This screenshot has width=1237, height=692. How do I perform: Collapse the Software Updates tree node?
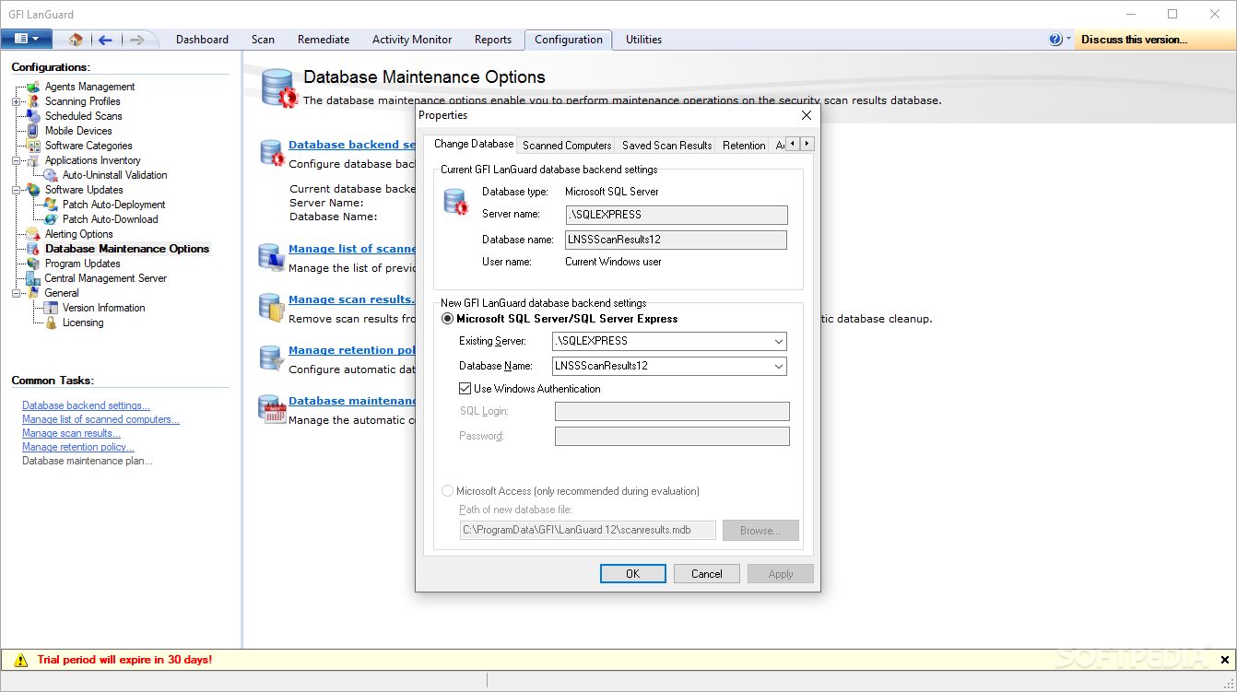pyautogui.click(x=16, y=190)
